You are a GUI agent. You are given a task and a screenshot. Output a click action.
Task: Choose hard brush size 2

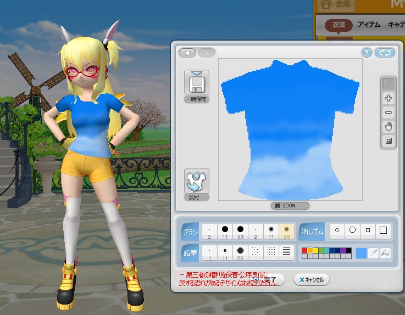[209, 231]
